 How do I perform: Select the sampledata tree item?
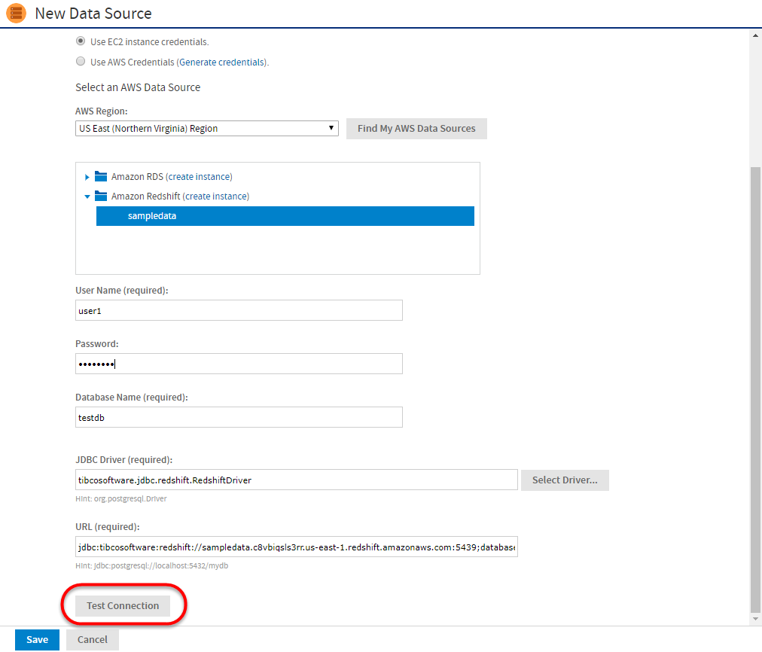click(x=285, y=216)
